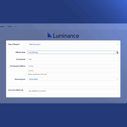Focus the Counterparty Party input field

pos(73,59)
